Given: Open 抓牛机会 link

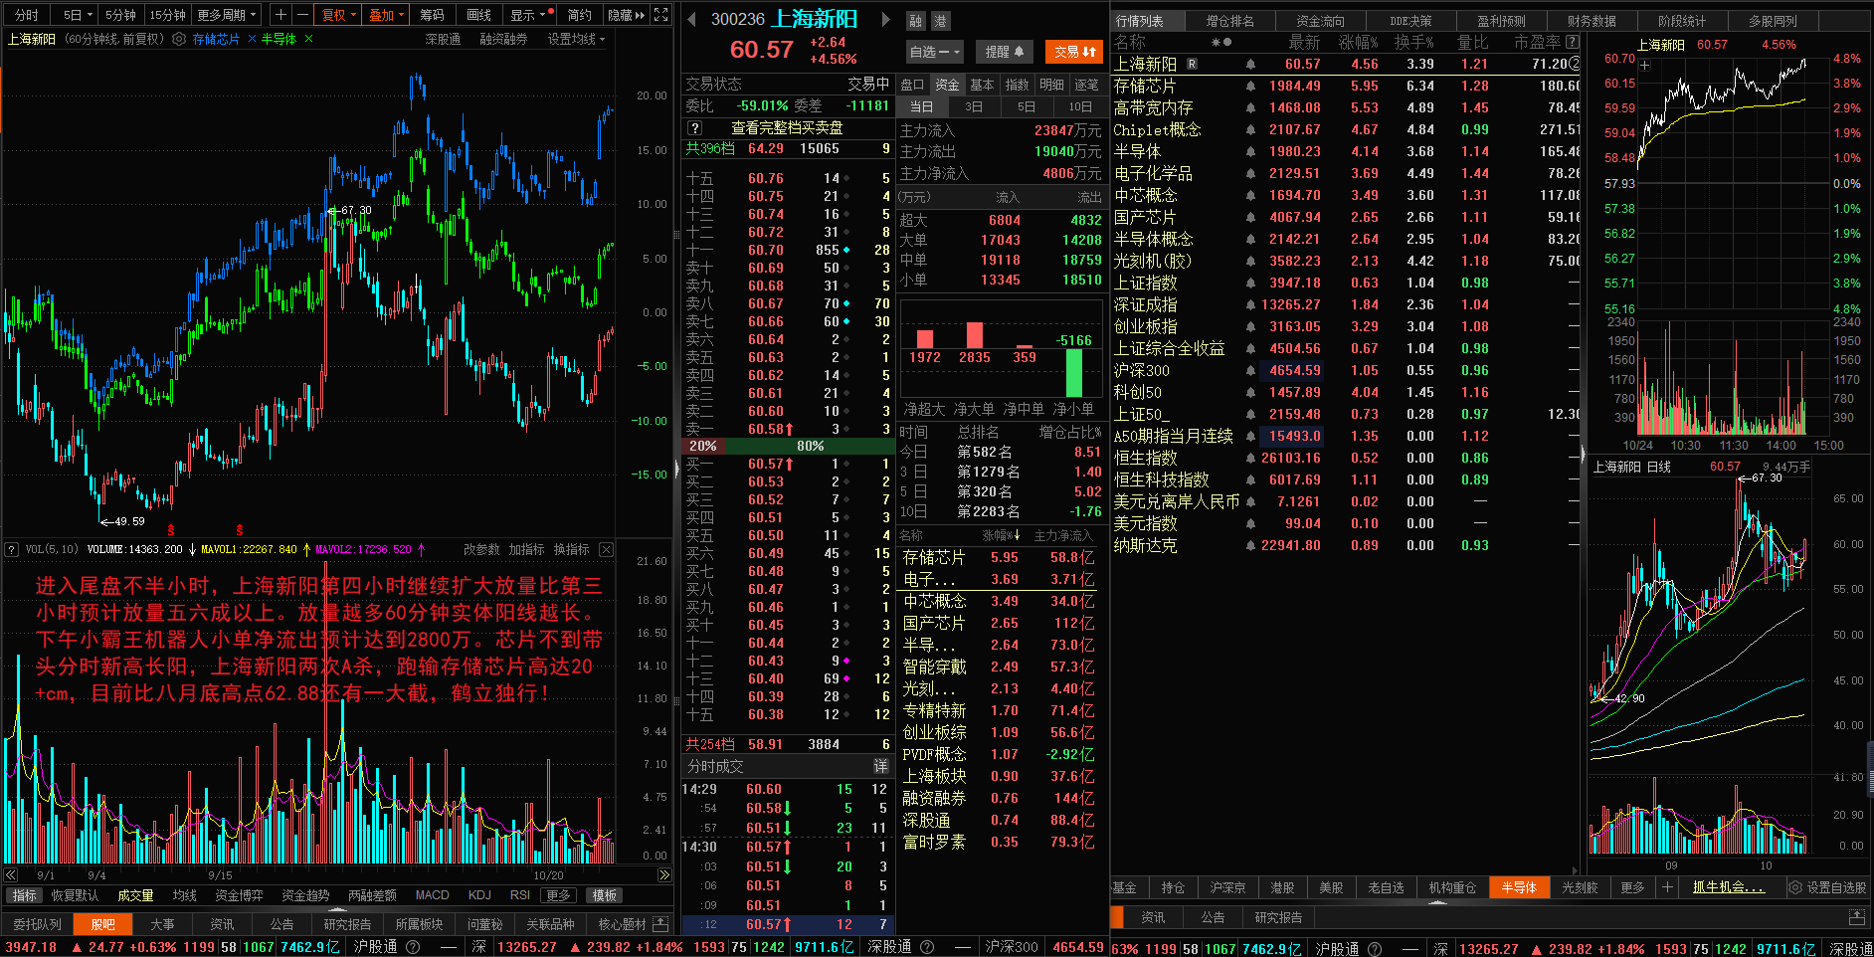Looking at the screenshot, I should pyautogui.click(x=1729, y=887).
